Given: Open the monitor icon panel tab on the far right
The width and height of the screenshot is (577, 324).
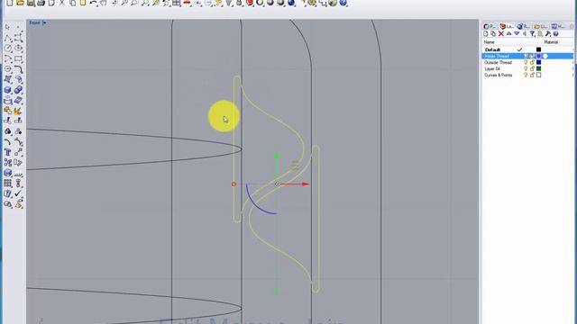Looking at the screenshot, I should [557, 26].
